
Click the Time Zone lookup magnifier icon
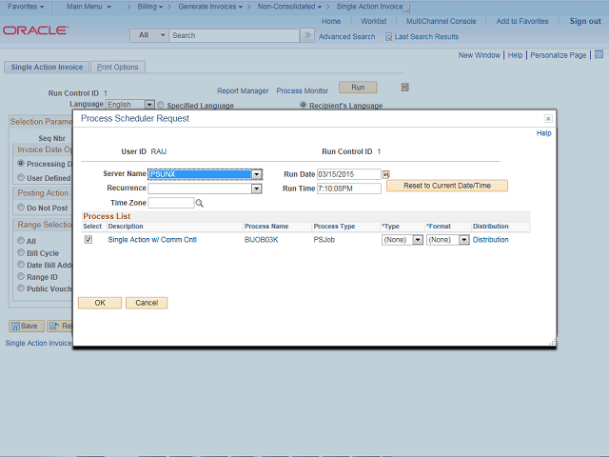point(200,204)
